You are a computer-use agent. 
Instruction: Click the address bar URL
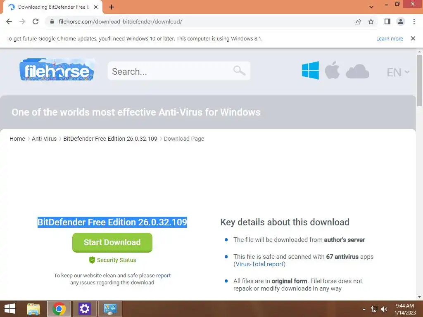click(x=120, y=21)
